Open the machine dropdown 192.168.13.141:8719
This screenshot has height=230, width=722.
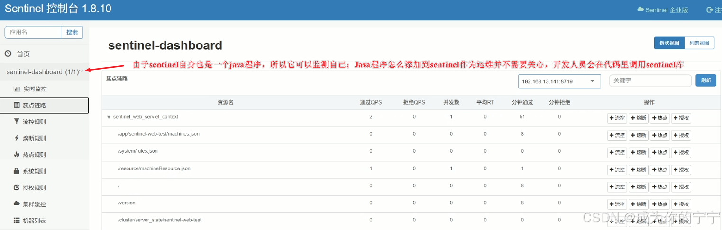(x=559, y=81)
